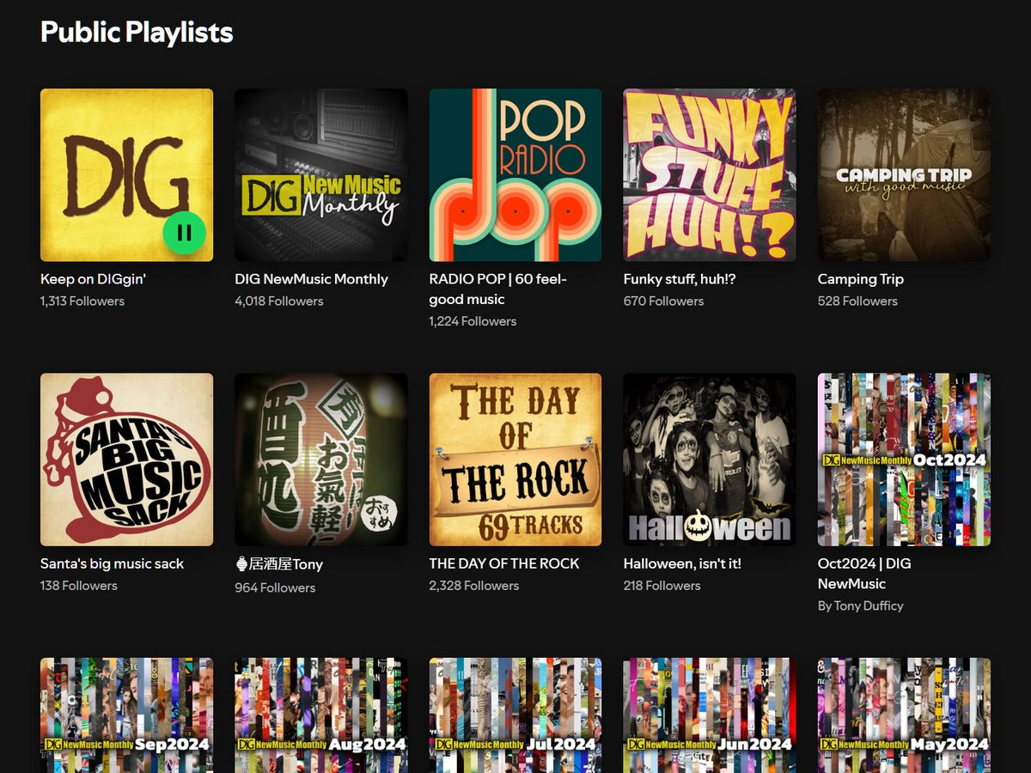1031x773 pixels.
Task: Click the Funky stuff, huh!? title
Action: tap(680, 279)
